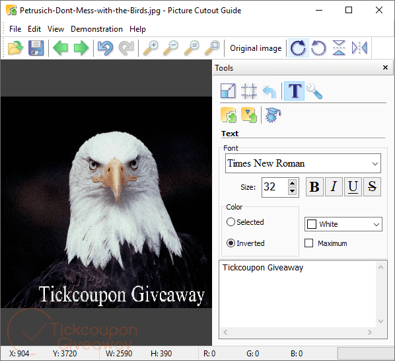Click the text box scroll right arrow
The width and height of the screenshot is (395, 361).
point(369,332)
